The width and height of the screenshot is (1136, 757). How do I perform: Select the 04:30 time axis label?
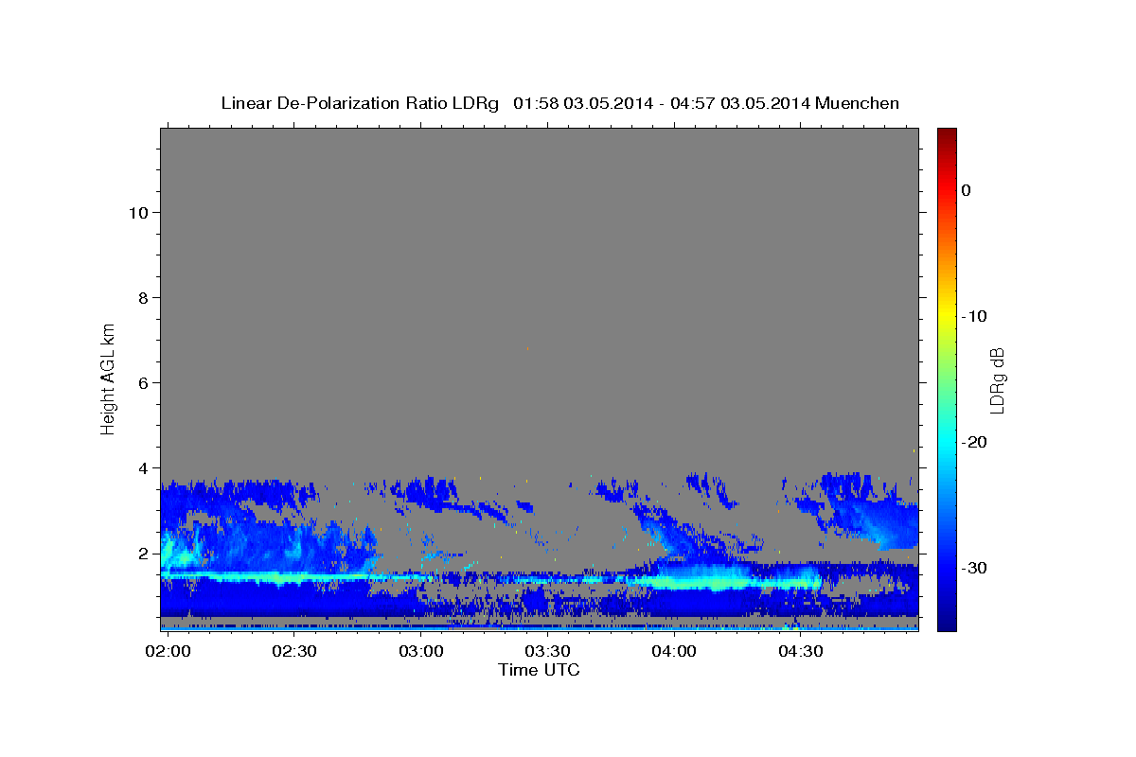tap(800, 652)
